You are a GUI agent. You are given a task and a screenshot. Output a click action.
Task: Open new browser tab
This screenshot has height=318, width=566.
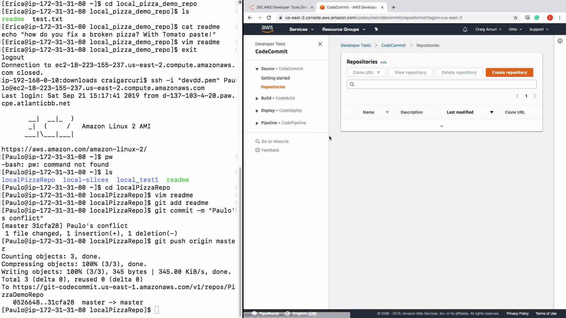coord(393,7)
